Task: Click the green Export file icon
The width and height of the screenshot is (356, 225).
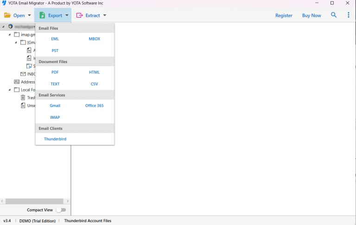Action: tap(42, 15)
